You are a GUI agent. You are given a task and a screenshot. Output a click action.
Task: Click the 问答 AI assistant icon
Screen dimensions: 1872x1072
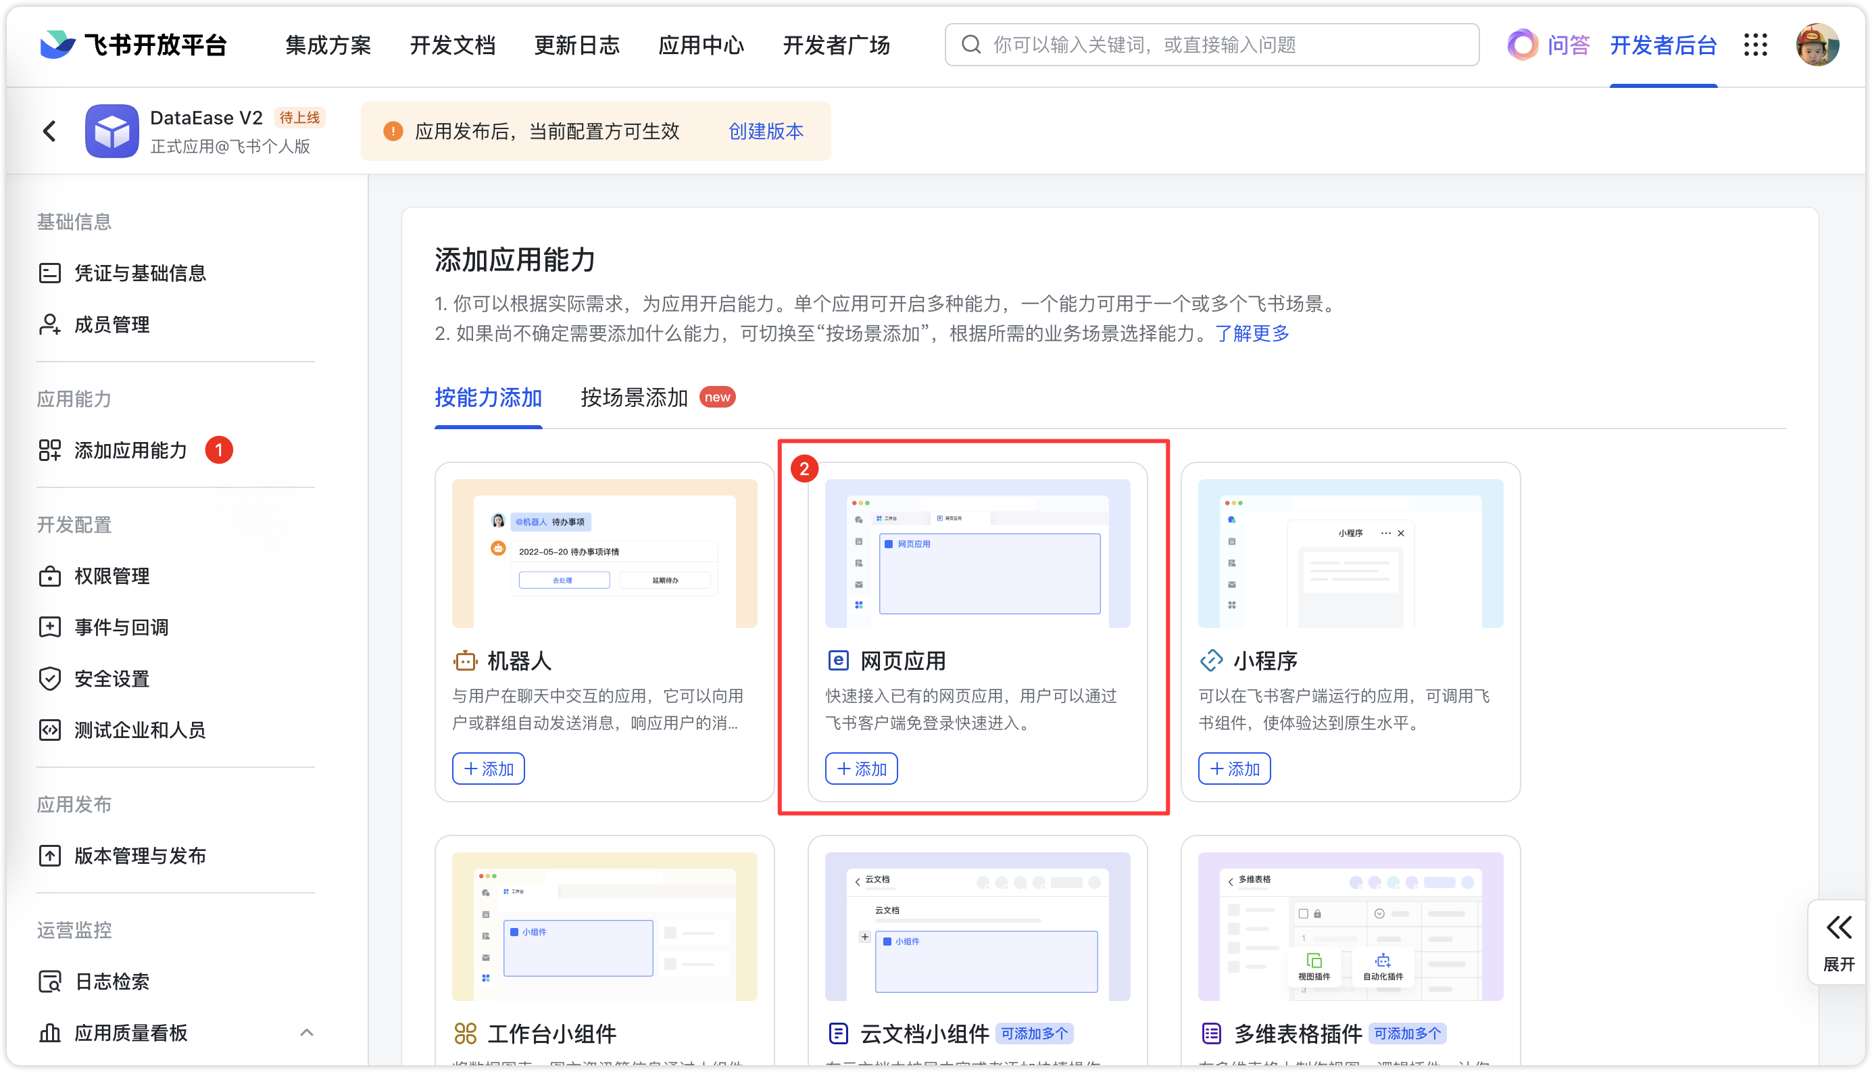tap(1522, 45)
